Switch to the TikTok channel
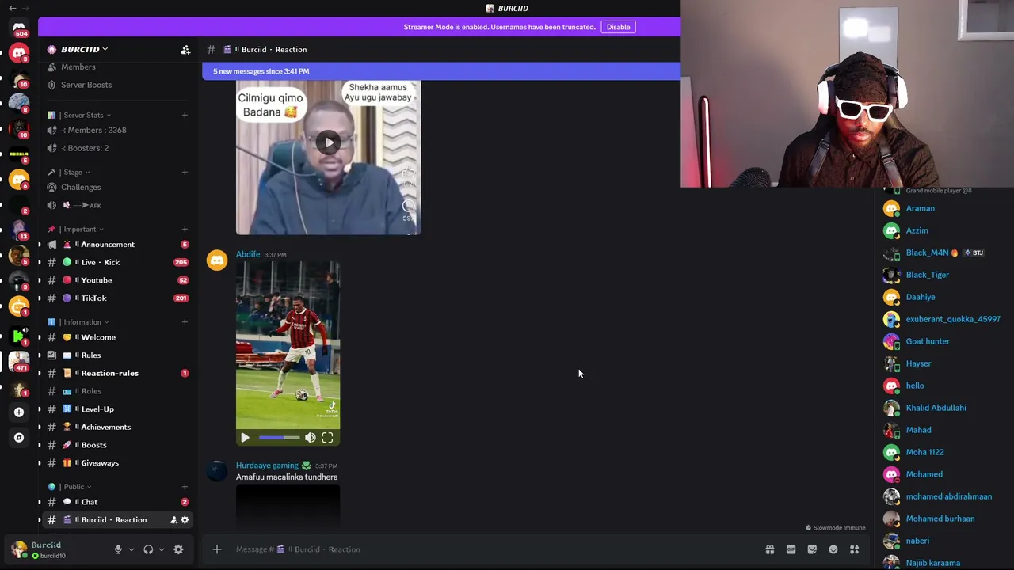1014x570 pixels. (118, 298)
